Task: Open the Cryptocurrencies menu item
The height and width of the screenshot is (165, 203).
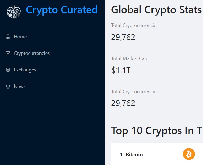Action: pos(32,53)
